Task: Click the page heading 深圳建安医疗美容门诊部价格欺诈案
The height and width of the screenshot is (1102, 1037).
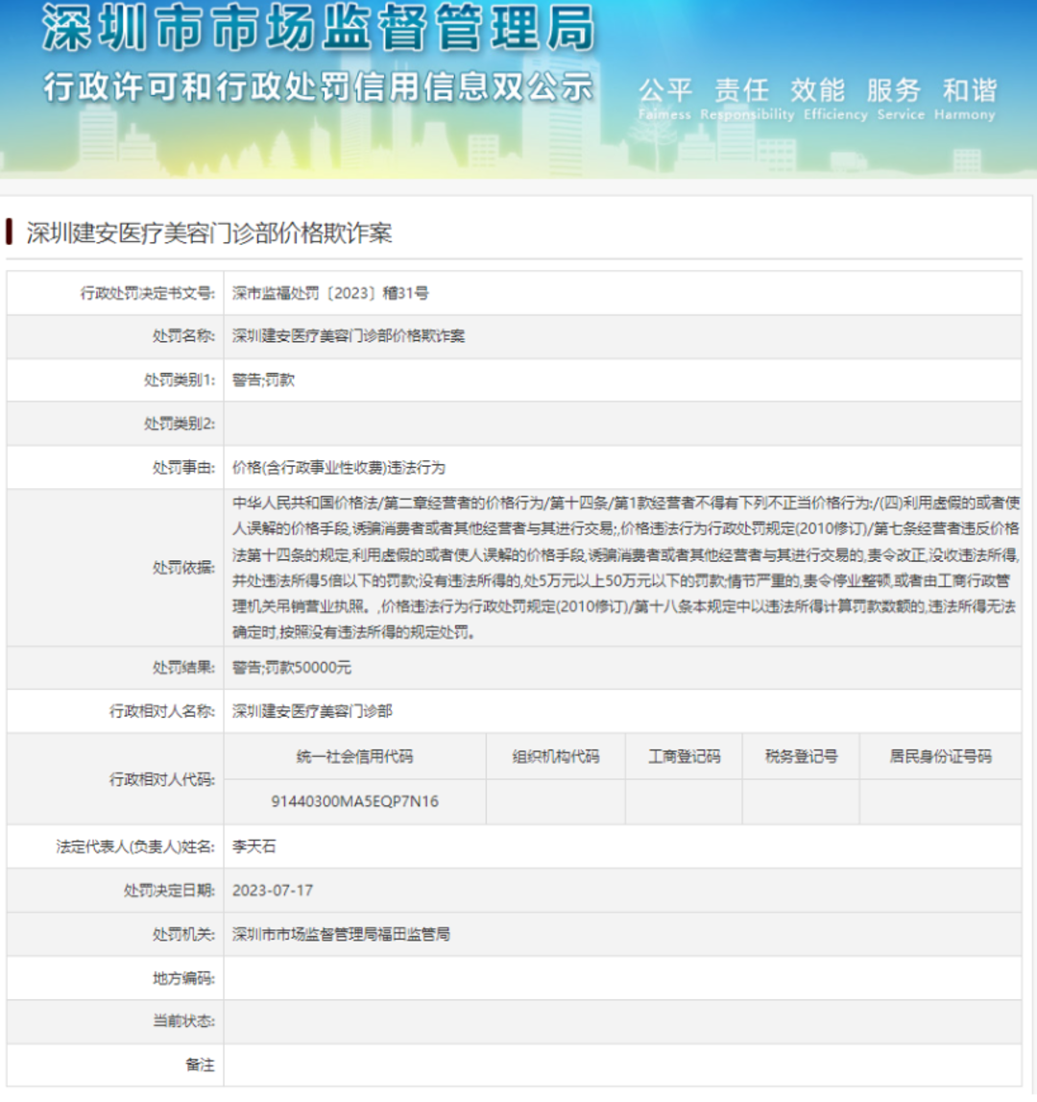Action: [209, 233]
